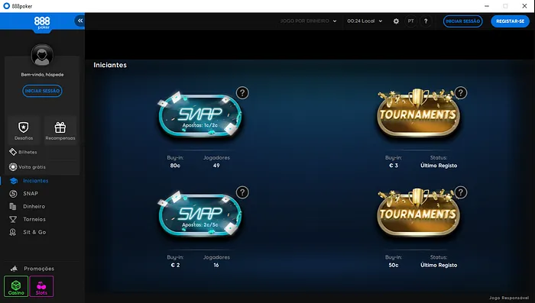This screenshot has height=303, width=535.
Task: Click Iniciar Sessão button in sidebar
Action: point(42,91)
